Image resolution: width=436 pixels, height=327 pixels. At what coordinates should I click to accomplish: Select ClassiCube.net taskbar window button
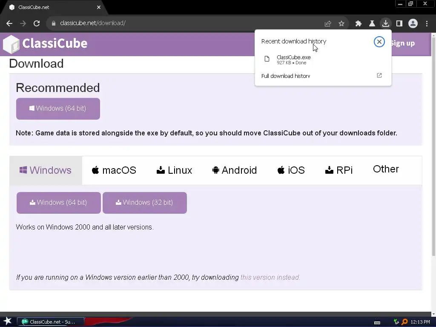(51, 322)
